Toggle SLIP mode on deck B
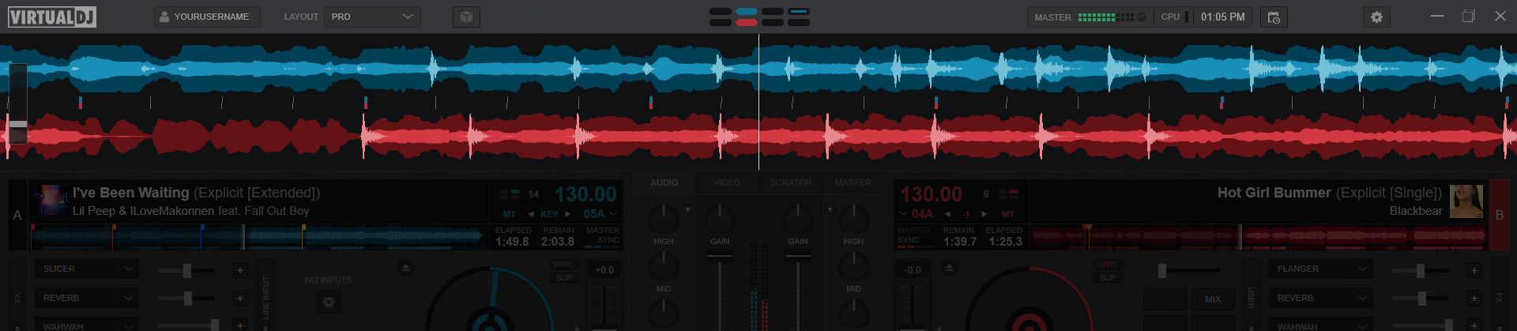Screen dimensions: 1517x331 coord(1108,277)
